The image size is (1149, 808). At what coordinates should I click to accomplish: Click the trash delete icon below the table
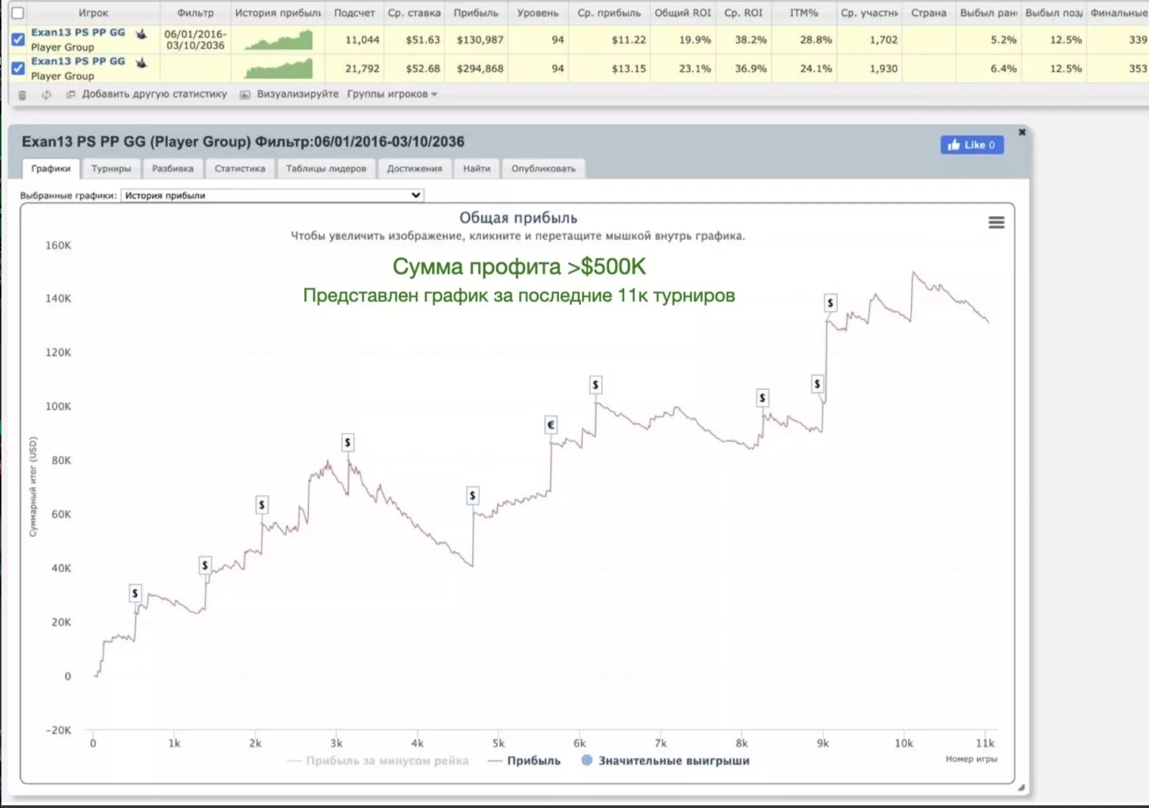pos(22,95)
